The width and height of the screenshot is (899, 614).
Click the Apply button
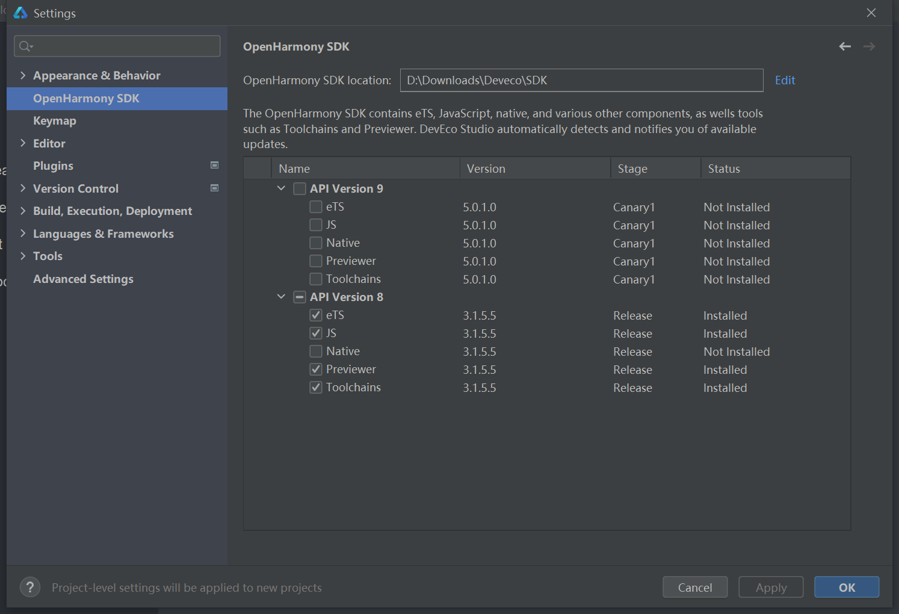pos(771,587)
